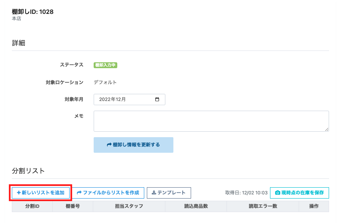Update inventory info with 棚卸し情報を更新する
Image resolution: width=351 pixels, height=223 pixels.
coord(133,145)
